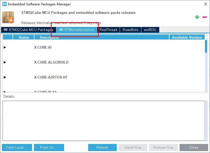Click the Install Now button
The height and width of the screenshot is (153, 210).
(x=133, y=147)
